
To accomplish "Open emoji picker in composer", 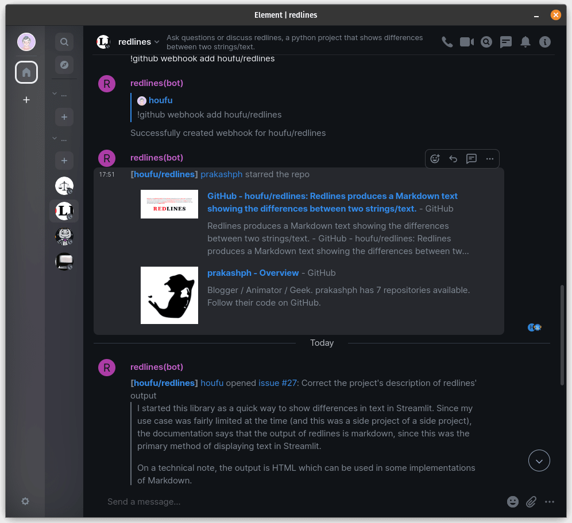I will click(x=512, y=502).
